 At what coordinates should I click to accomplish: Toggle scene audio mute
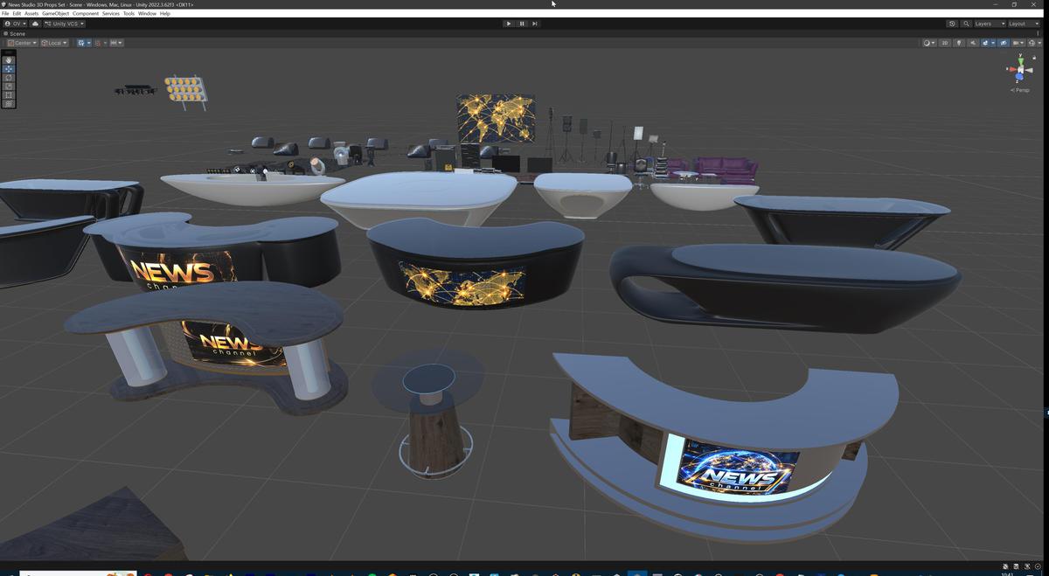(x=972, y=43)
